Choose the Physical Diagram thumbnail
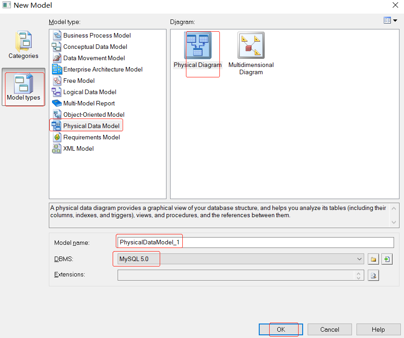Image resolution: width=404 pixels, height=338 pixels. click(198, 46)
